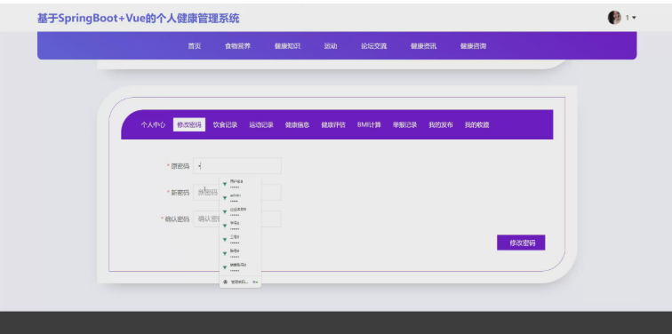Viewport: 672px width, 334px height.
Task: Focus the 新密码 input field
Action: [237, 192]
